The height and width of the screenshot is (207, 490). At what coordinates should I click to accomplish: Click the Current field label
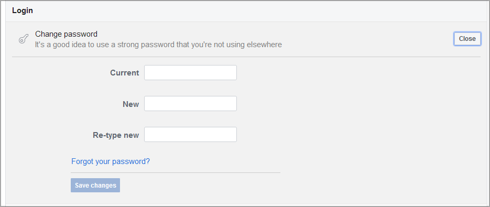click(124, 73)
